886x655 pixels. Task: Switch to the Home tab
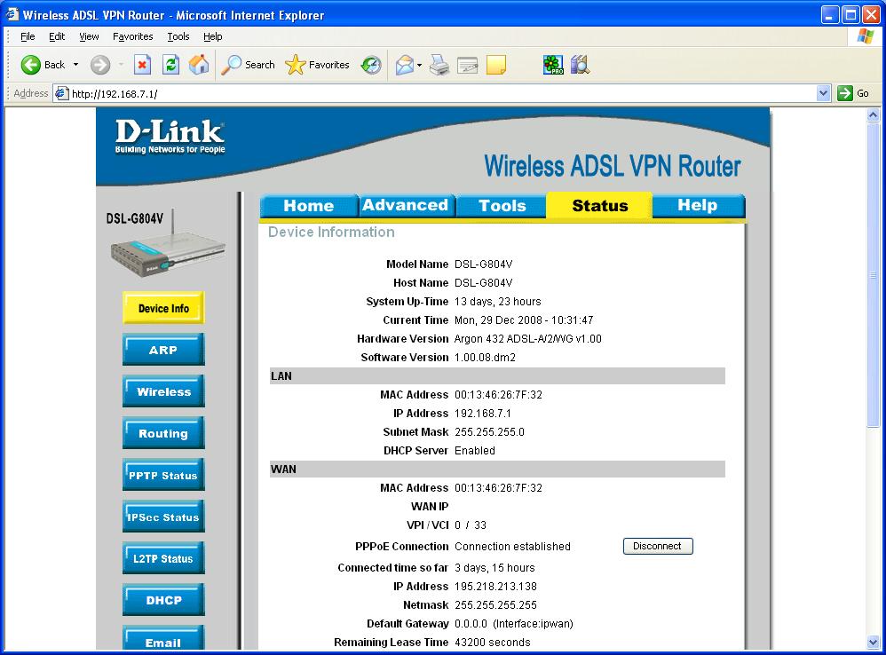pyautogui.click(x=309, y=206)
